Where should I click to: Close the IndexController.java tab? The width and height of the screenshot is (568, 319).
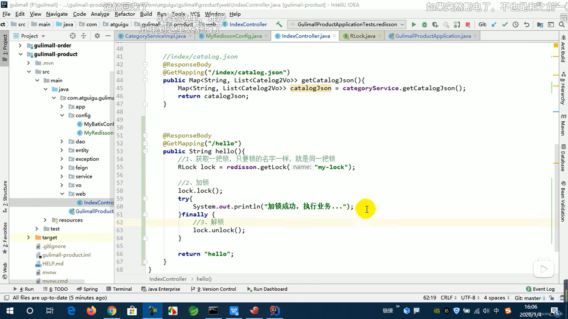pos(334,36)
